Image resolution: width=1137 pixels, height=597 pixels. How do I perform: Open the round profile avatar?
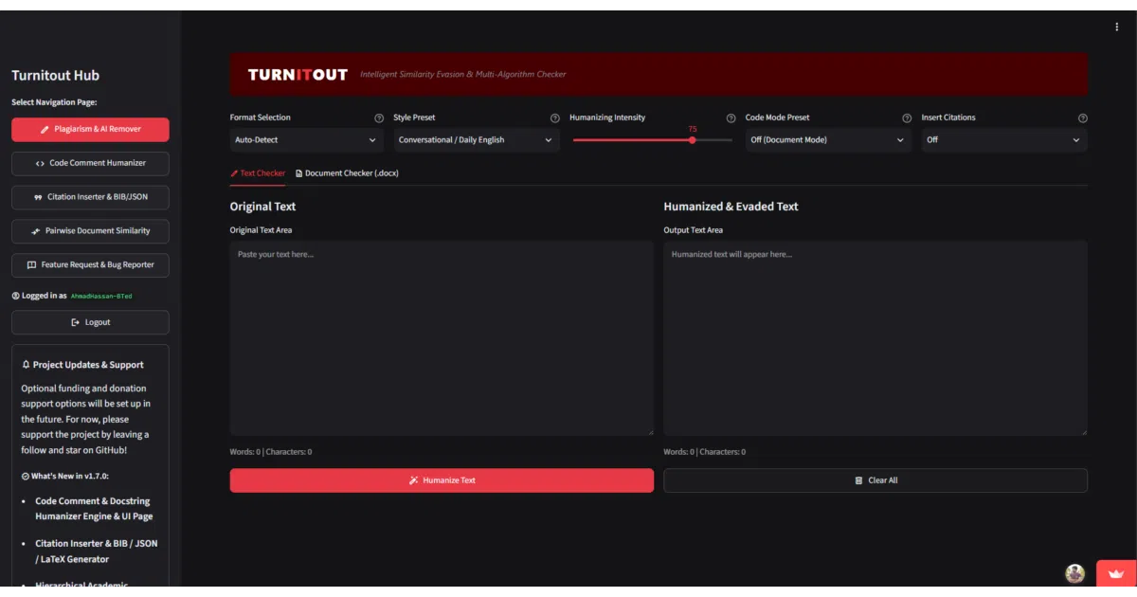(1074, 573)
